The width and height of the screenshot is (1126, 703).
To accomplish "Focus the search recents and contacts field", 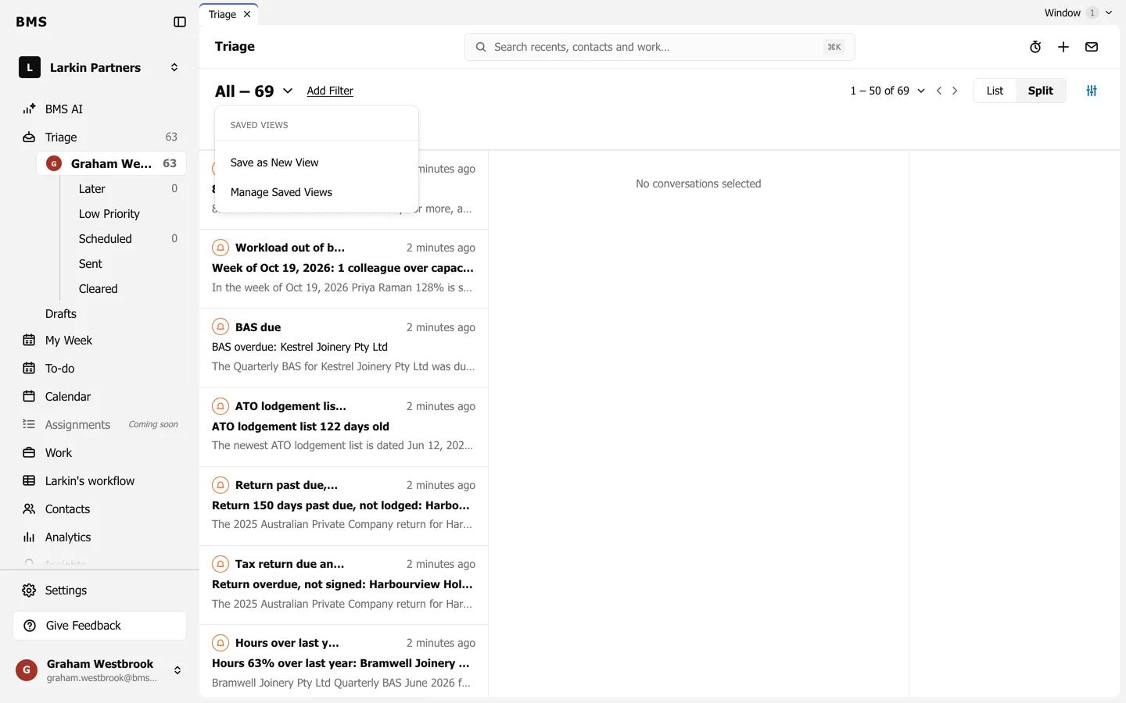I will point(659,47).
